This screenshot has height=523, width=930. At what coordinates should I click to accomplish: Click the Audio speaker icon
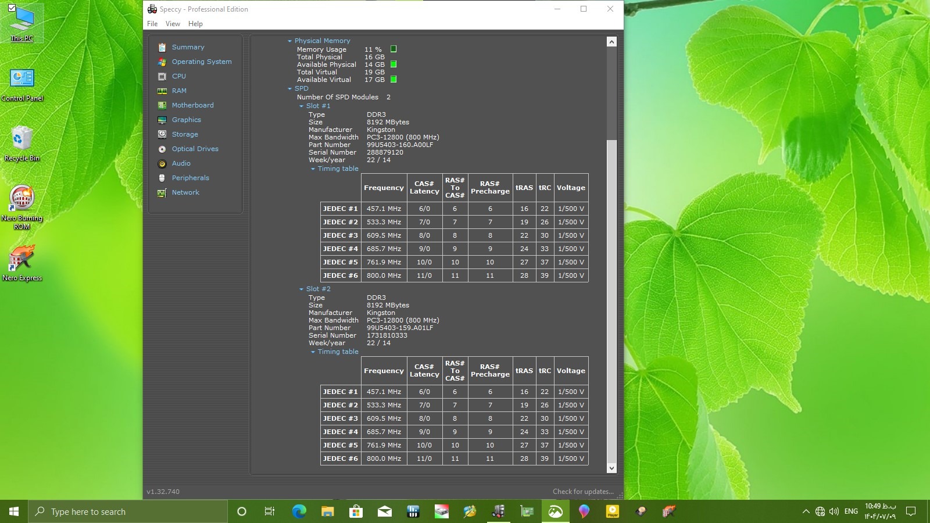click(162, 163)
